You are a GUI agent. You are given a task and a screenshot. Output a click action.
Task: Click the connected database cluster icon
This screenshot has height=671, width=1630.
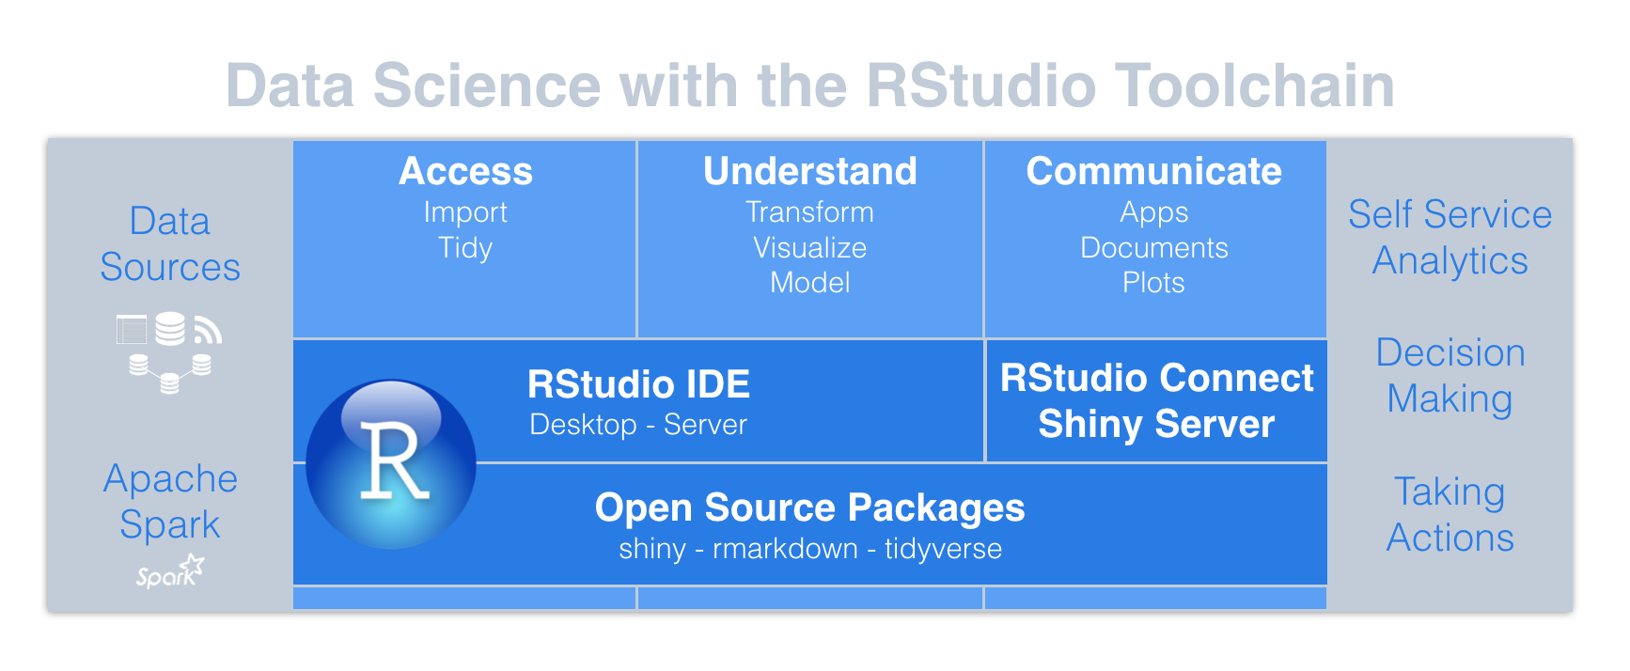click(170, 373)
